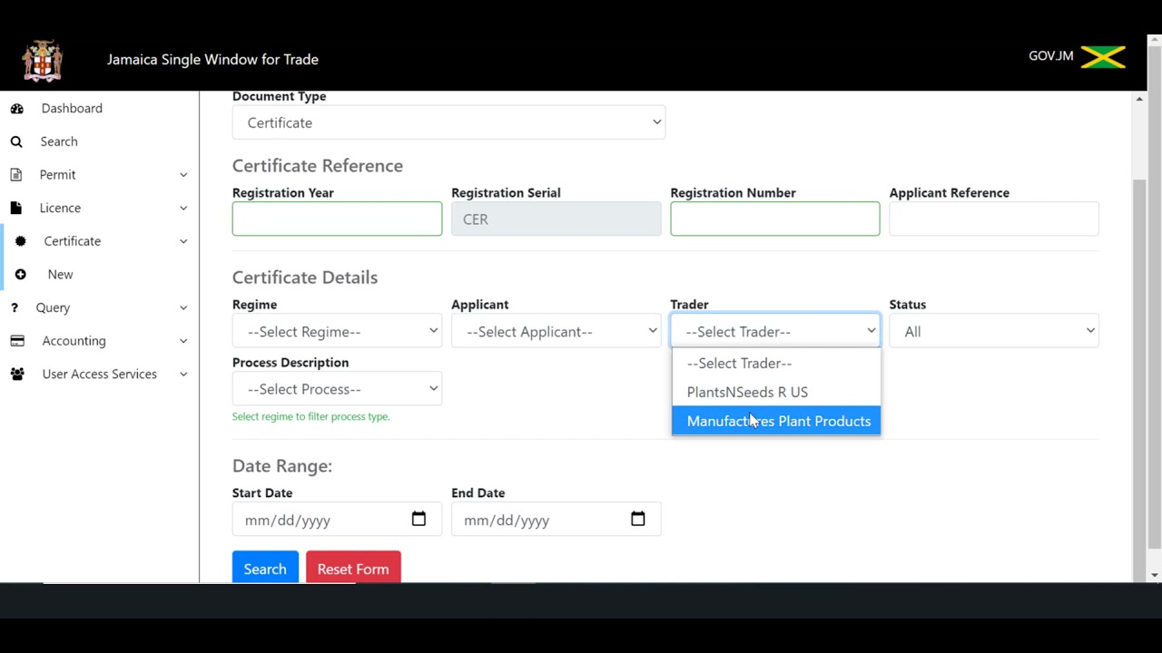Image resolution: width=1162 pixels, height=653 pixels.
Task: Focus the Registration Year field
Action: point(337,219)
